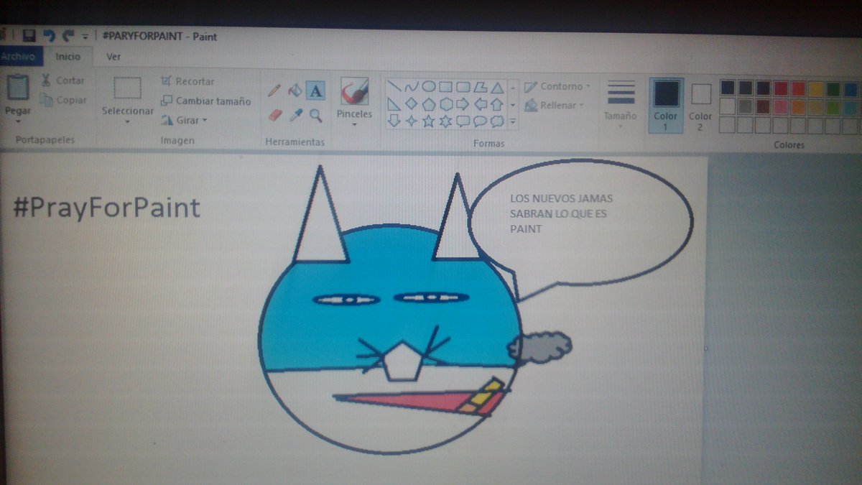Image resolution: width=862 pixels, height=485 pixels.
Task: Expand the Seleccionar dropdown arrow
Action: click(x=128, y=121)
